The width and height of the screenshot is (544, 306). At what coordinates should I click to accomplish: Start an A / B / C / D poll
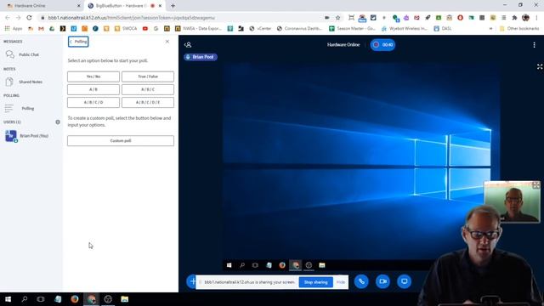[x=93, y=102]
